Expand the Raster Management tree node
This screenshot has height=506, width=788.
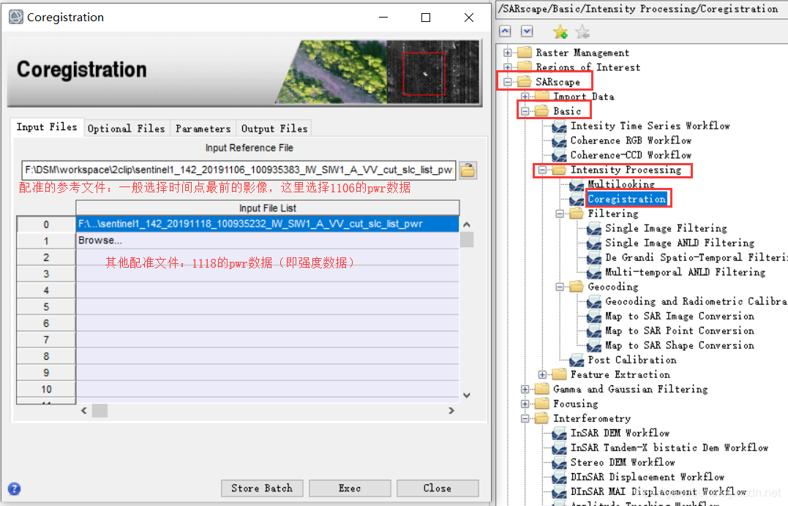tap(508, 52)
